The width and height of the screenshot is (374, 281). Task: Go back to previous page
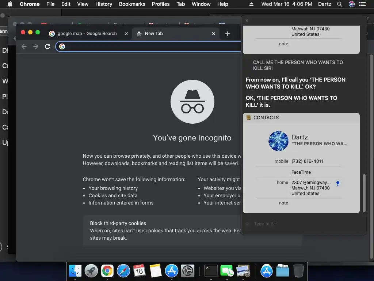24,46
